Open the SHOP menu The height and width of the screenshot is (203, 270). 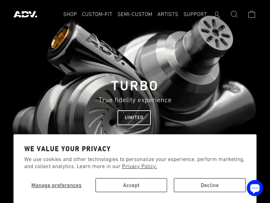(x=70, y=14)
